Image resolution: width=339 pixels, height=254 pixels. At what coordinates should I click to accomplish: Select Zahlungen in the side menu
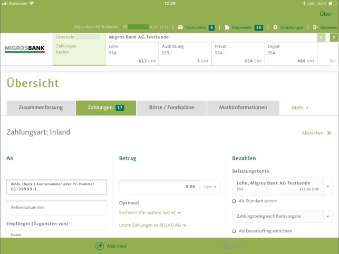coord(66,46)
